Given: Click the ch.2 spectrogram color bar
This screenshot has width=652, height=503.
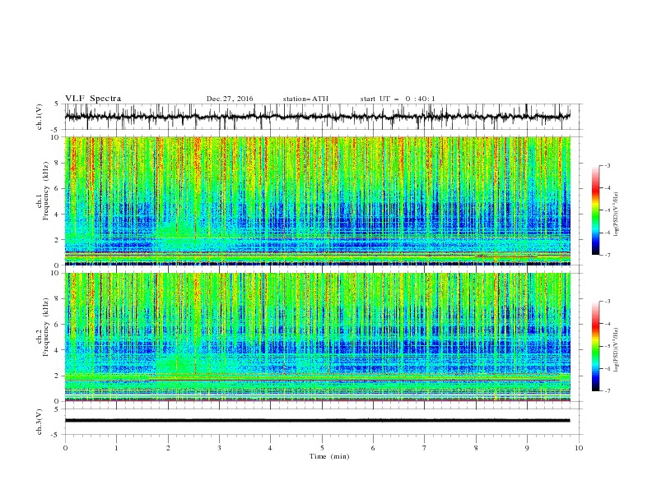Looking at the screenshot, I should click(x=595, y=346).
